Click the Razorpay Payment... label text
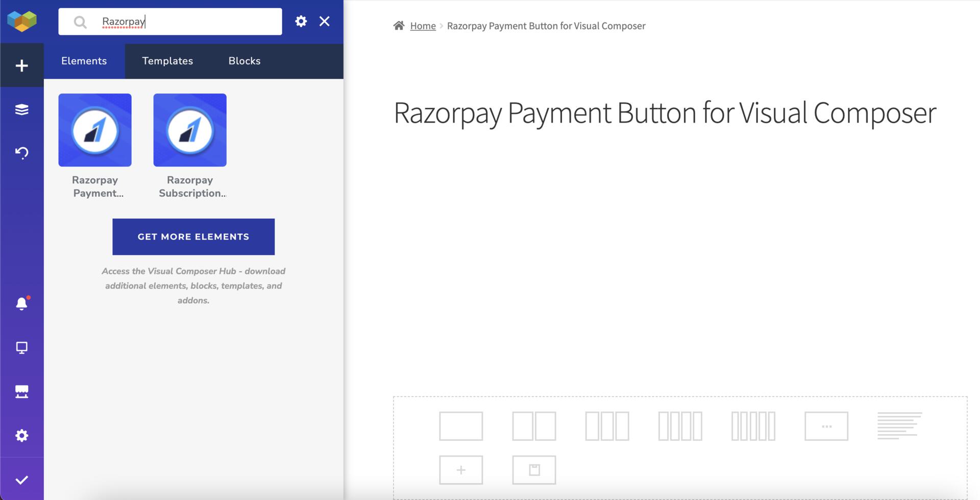 pyautogui.click(x=95, y=186)
